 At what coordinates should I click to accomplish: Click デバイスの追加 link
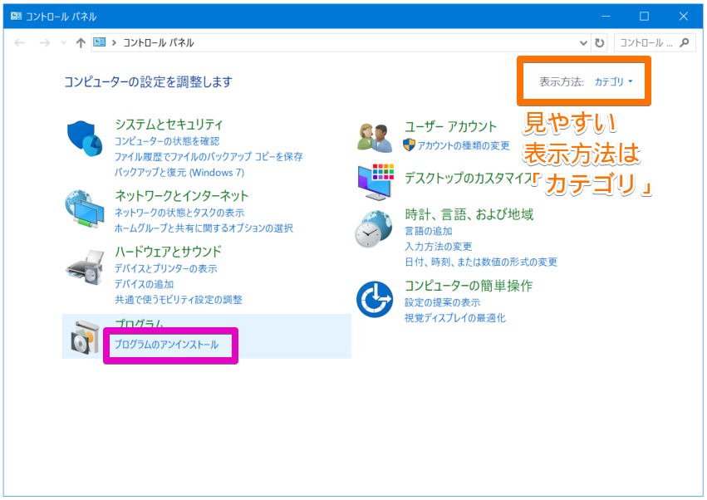pos(144,284)
